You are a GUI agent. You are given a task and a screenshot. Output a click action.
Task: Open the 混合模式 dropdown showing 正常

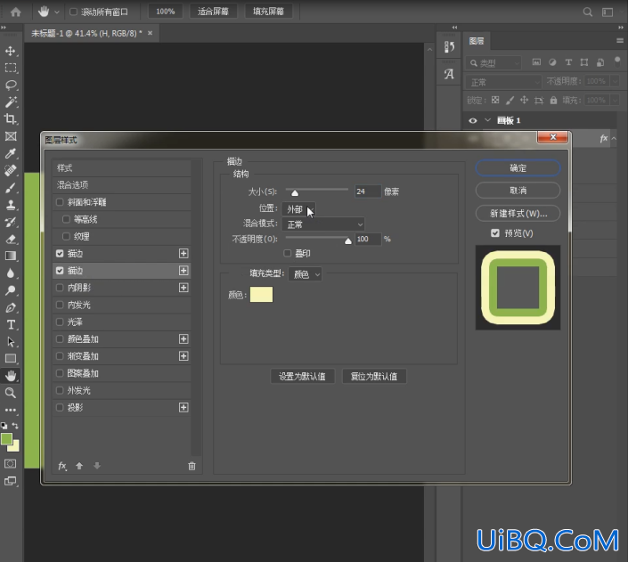pos(323,224)
